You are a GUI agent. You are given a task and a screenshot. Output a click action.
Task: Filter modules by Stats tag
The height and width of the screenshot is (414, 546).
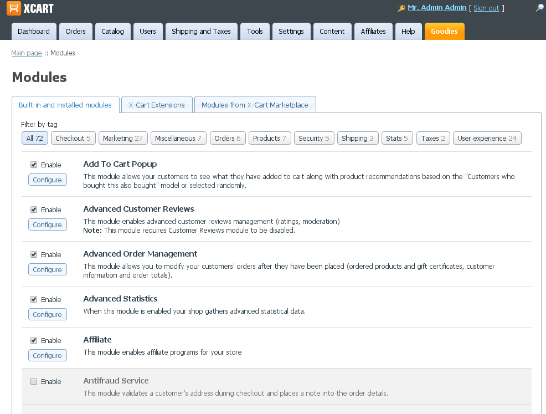click(x=397, y=139)
